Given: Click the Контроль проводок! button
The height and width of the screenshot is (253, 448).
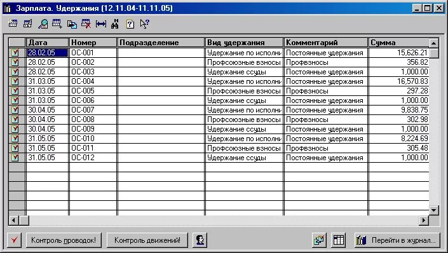Looking at the screenshot, I should (64, 240).
